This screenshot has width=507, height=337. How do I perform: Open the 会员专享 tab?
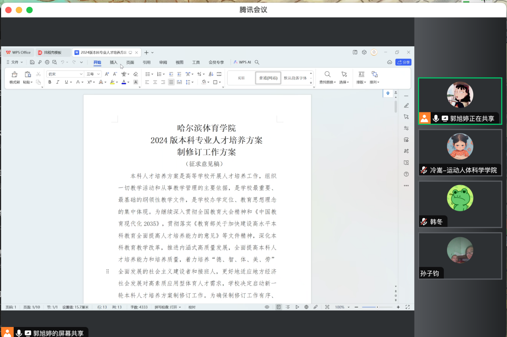[216, 62]
